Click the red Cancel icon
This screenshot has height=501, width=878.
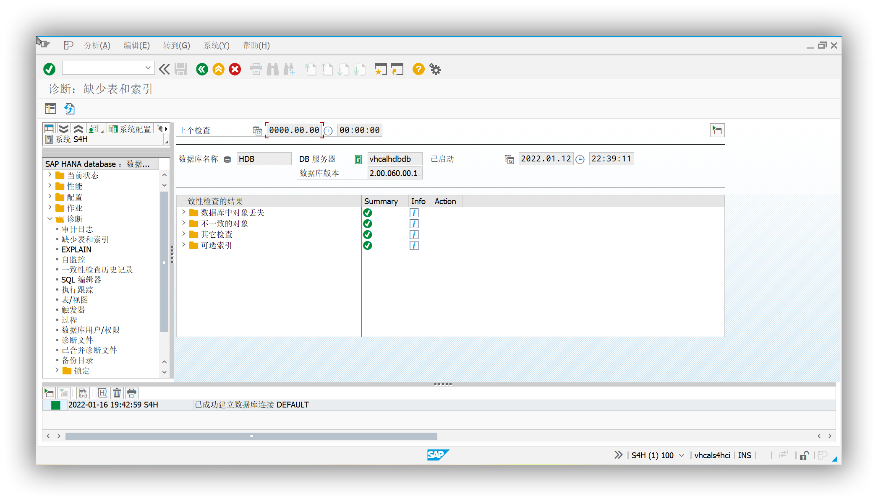pyautogui.click(x=235, y=69)
